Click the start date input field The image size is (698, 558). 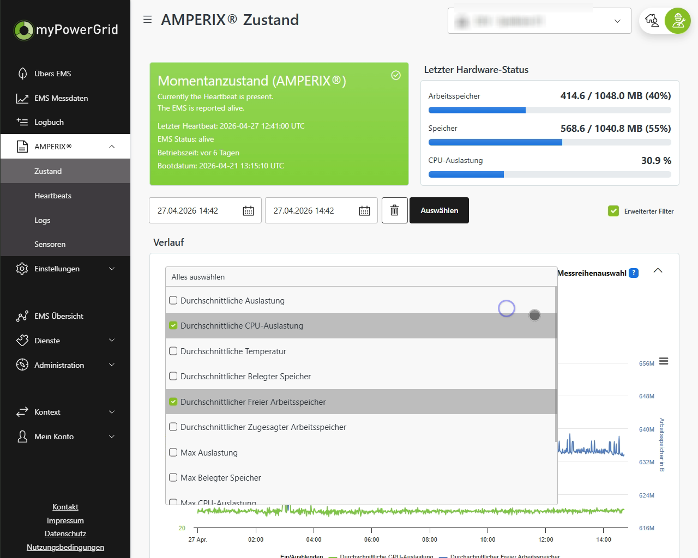click(205, 210)
